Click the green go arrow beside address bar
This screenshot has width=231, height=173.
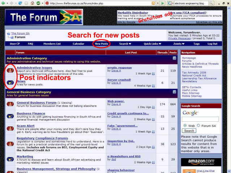(x=163, y=3)
